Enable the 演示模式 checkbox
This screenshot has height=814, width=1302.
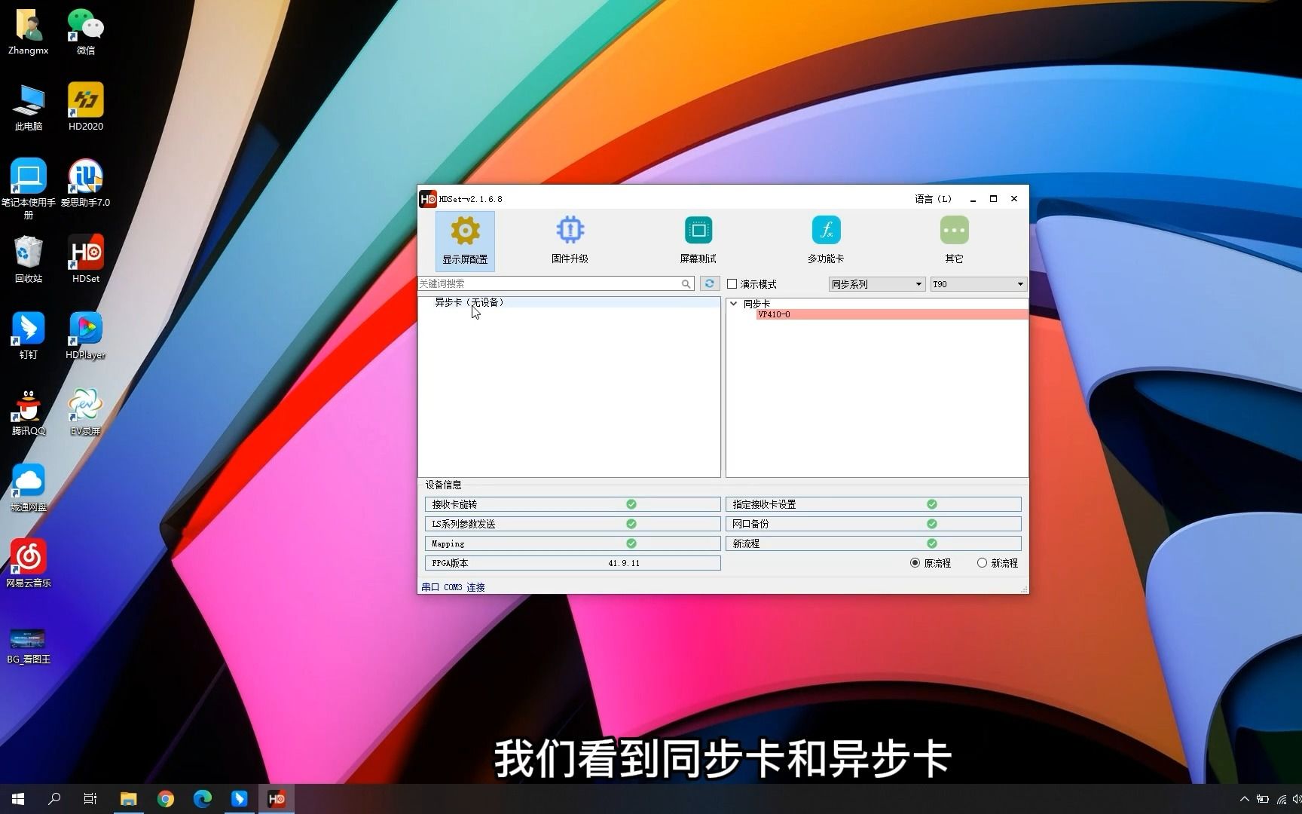732,284
